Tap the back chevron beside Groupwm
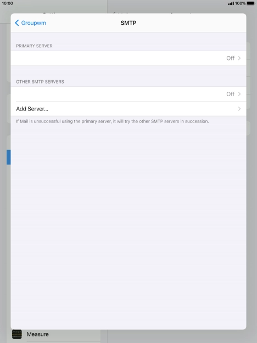 [17, 23]
